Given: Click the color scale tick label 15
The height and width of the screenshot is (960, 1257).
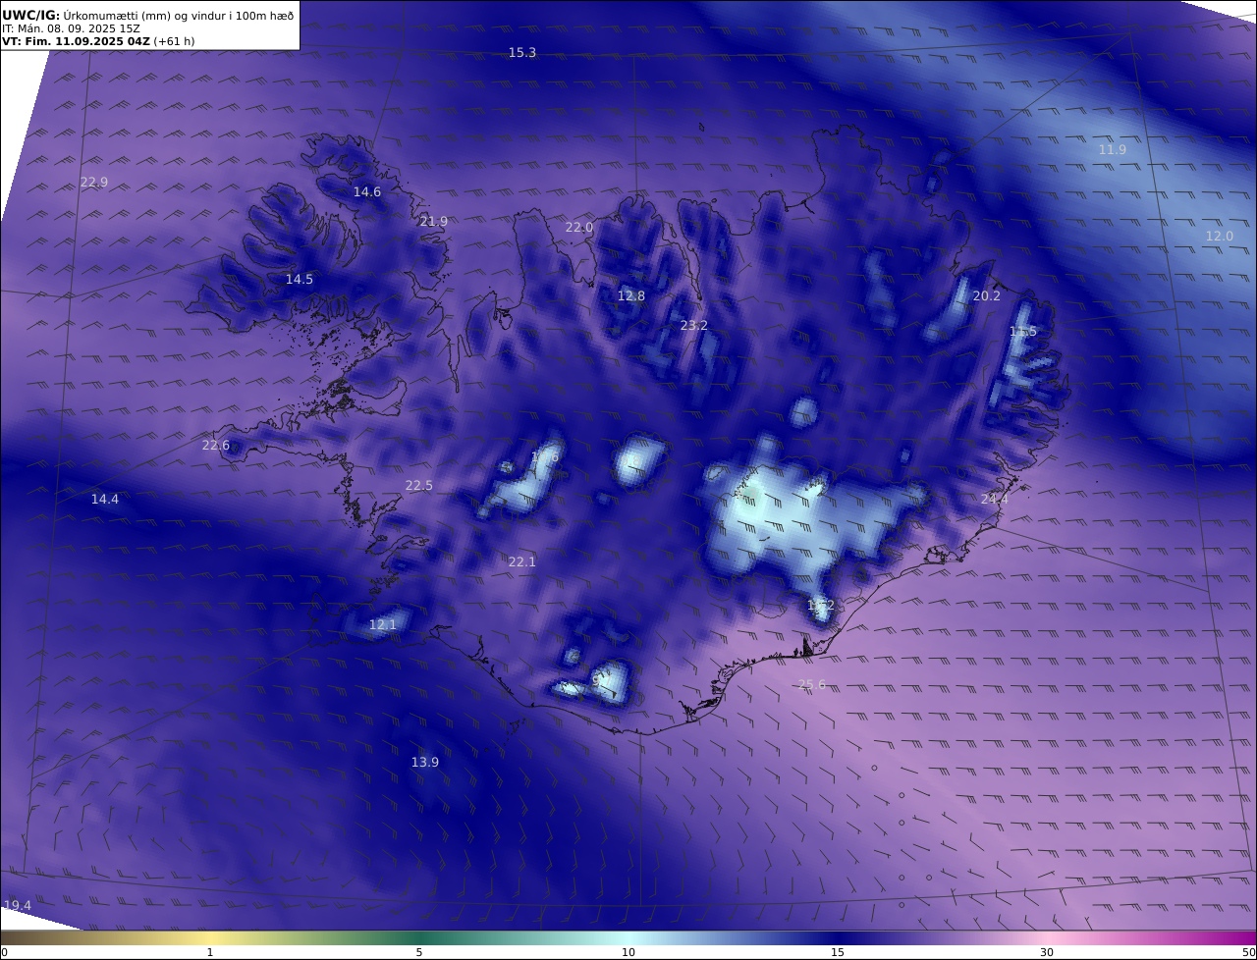Looking at the screenshot, I should click(838, 952).
